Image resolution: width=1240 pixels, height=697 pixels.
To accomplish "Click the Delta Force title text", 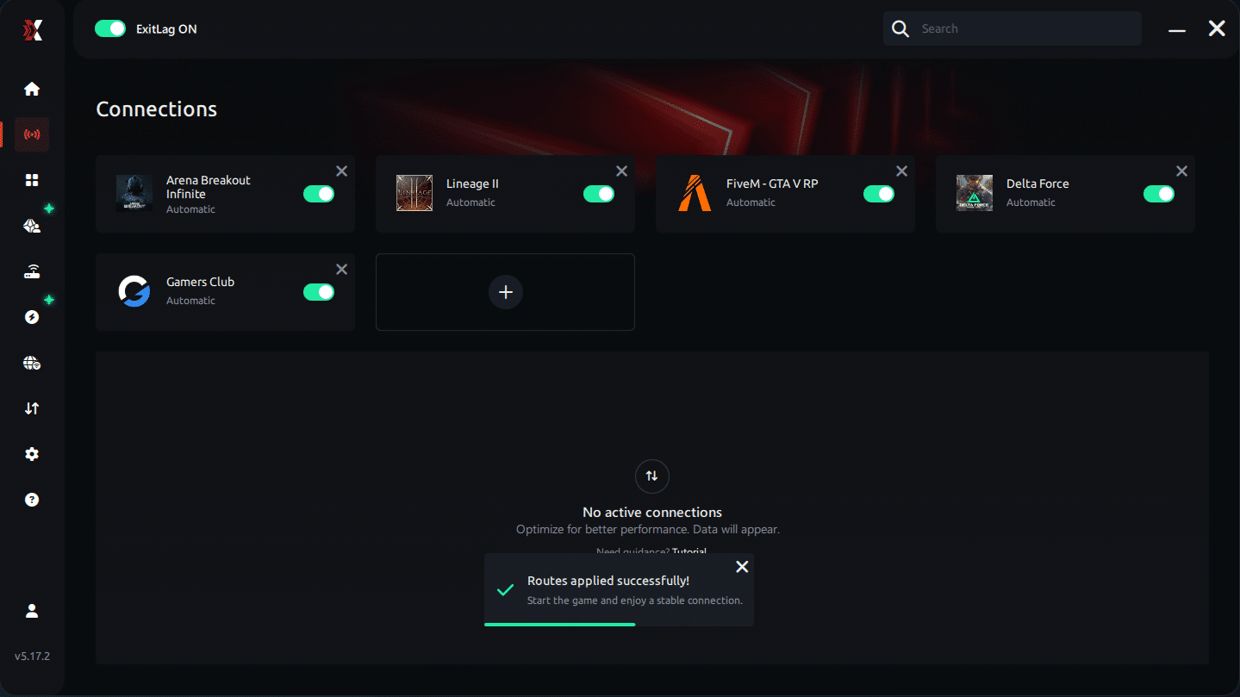I will pyautogui.click(x=1037, y=184).
